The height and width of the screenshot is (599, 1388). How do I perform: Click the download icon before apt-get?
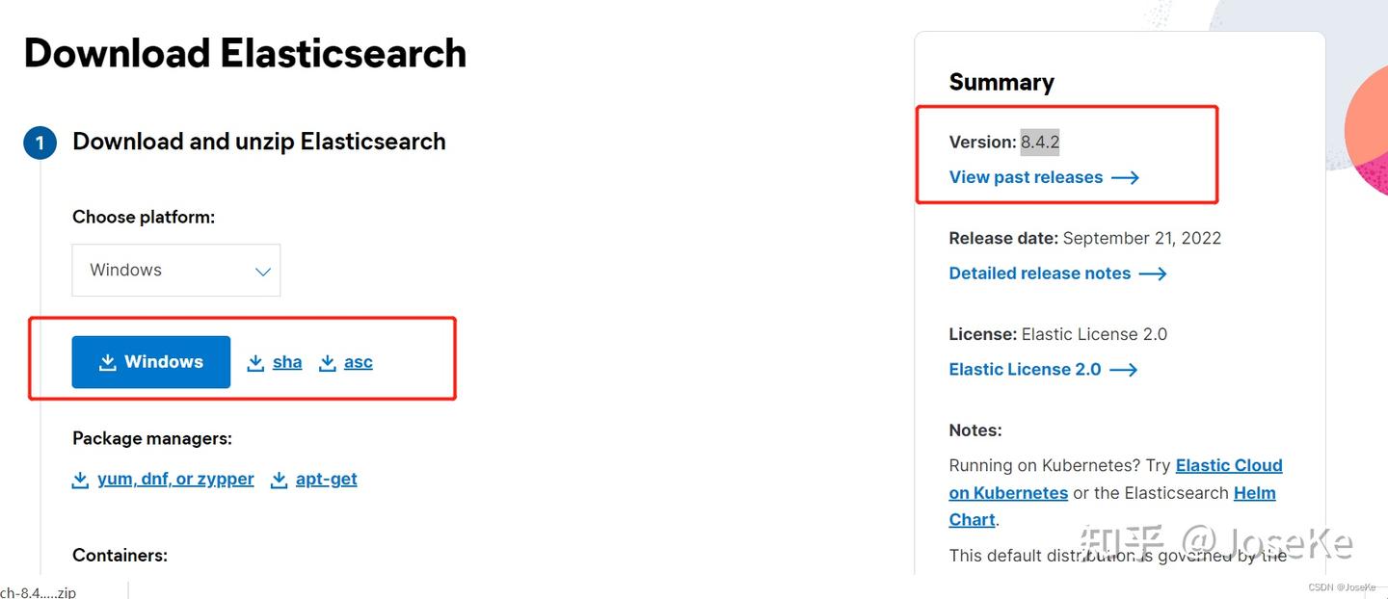(280, 480)
